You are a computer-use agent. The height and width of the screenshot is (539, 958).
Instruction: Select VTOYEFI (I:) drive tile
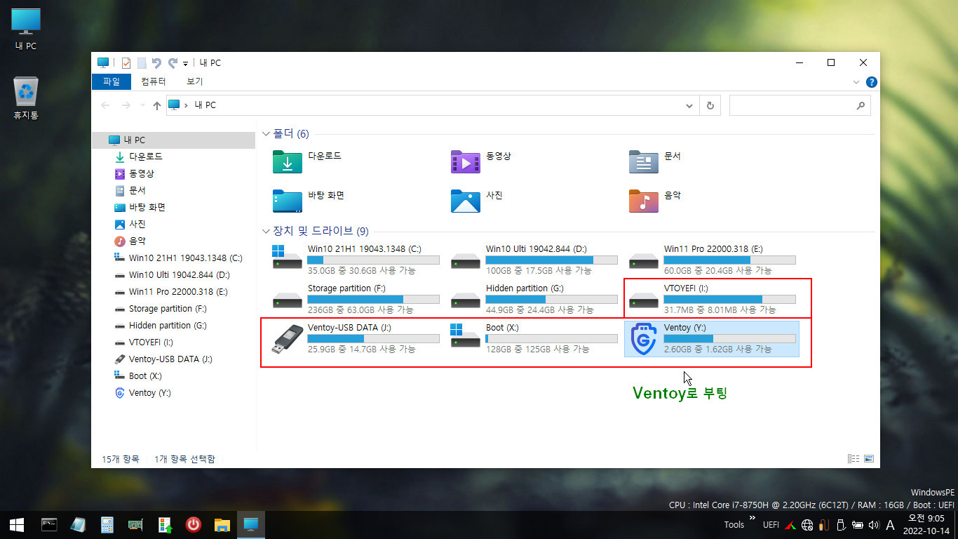713,299
